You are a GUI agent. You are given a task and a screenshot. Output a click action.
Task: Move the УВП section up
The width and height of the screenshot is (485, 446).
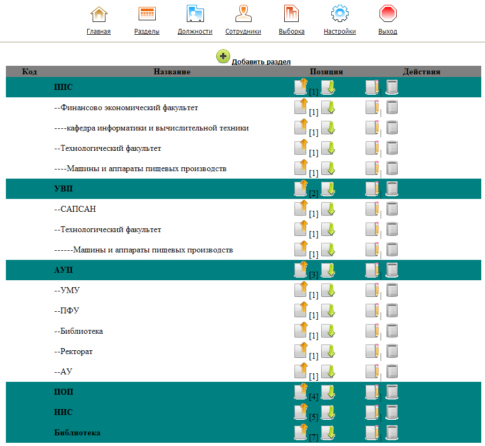pos(301,189)
